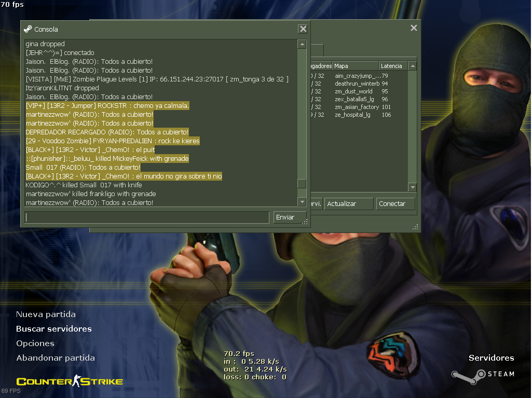532x398 pixels.
Task: Click the Actualizar button in server browser
Action: (348, 203)
